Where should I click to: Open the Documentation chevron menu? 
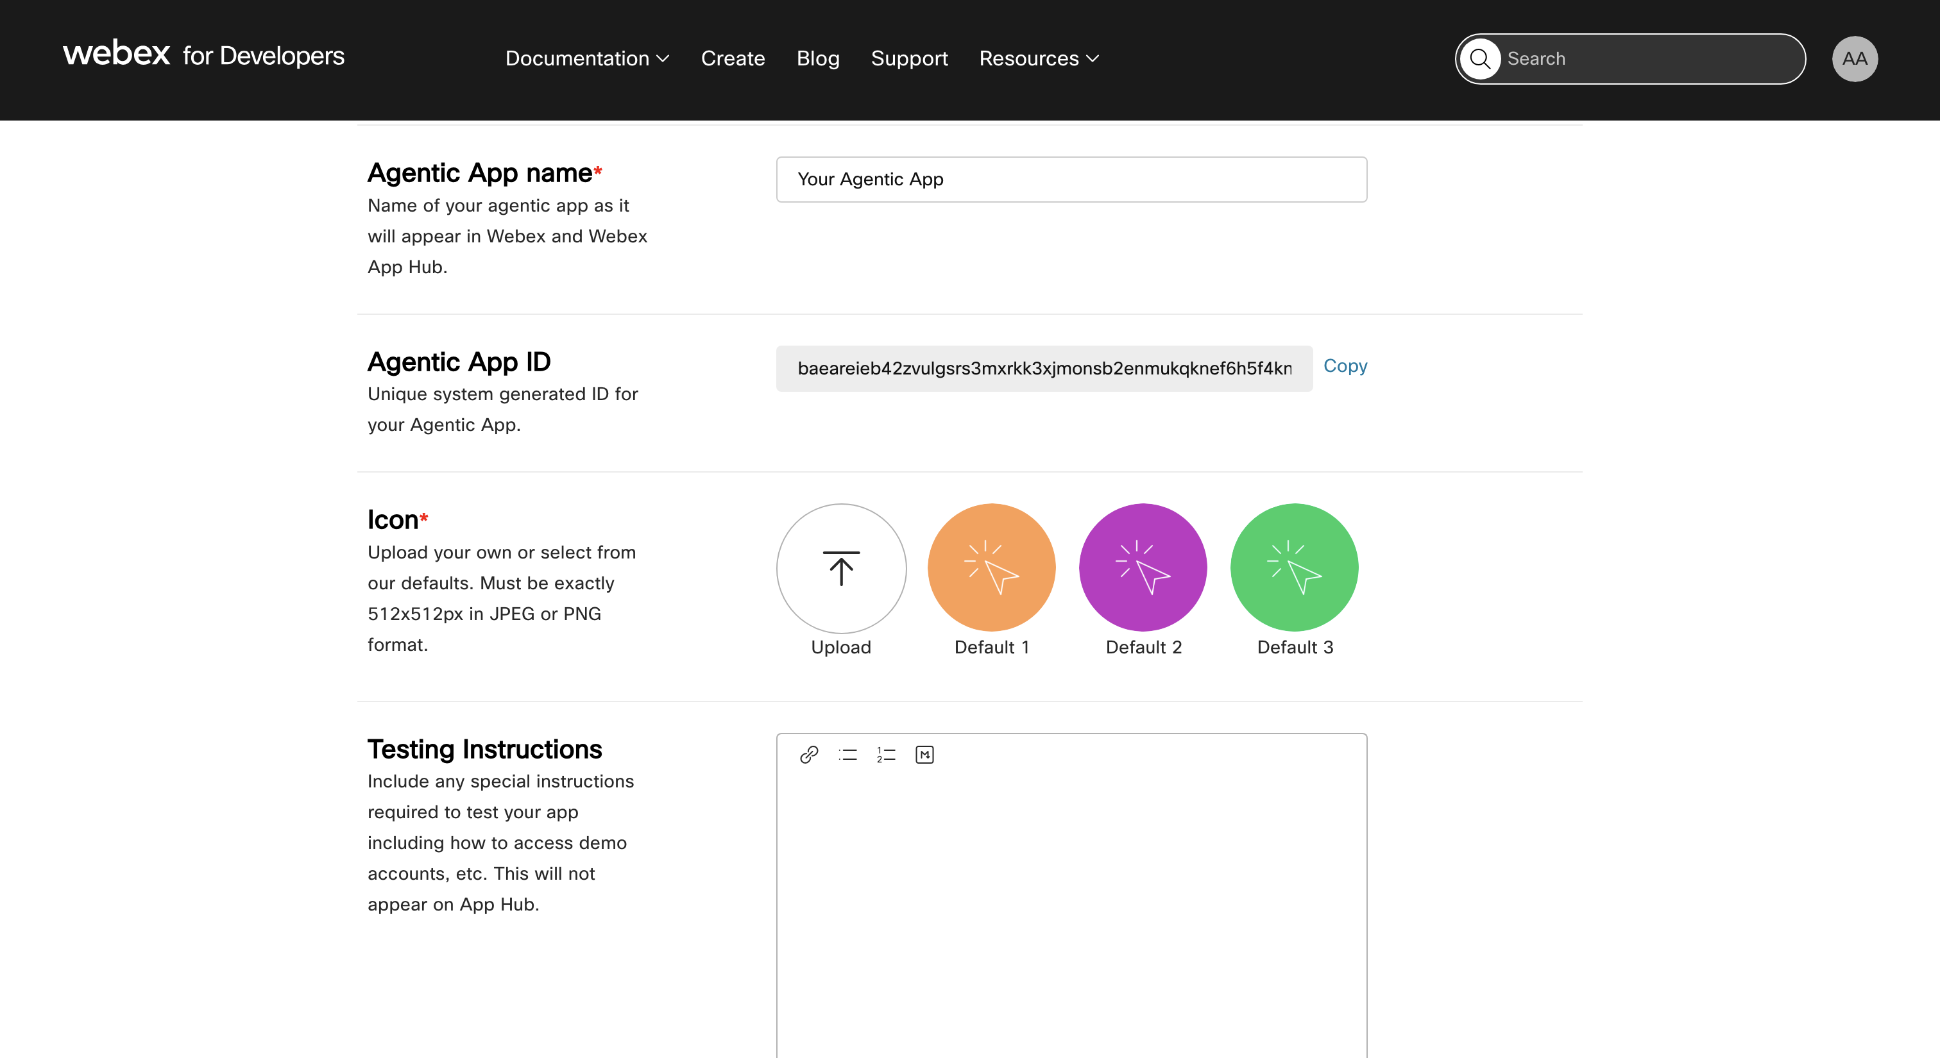pyautogui.click(x=663, y=58)
